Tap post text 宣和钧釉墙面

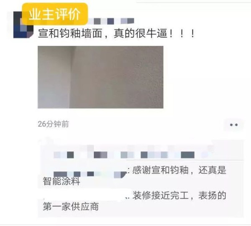click(70, 33)
